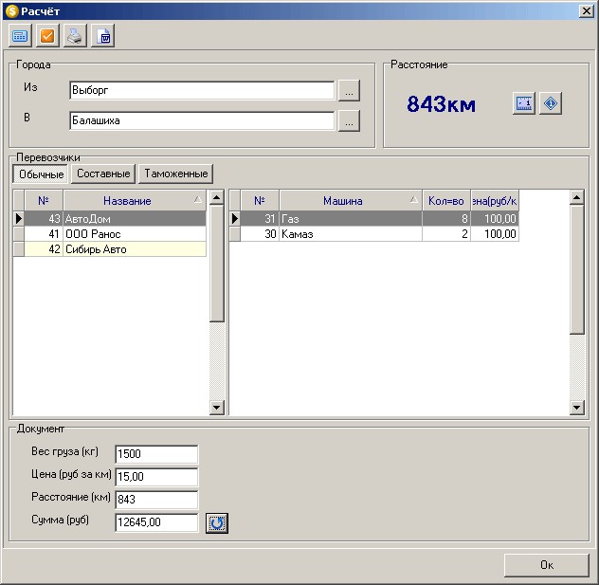Click the blue diamond info icon
Viewport: 599px width, 585px height.
click(550, 103)
